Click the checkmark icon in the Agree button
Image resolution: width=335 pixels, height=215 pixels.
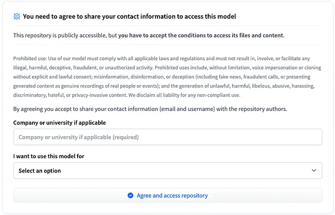click(x=130, y=195)
